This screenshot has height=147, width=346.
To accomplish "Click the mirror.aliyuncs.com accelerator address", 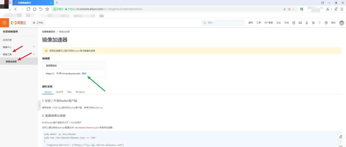I will pos(63,74).
